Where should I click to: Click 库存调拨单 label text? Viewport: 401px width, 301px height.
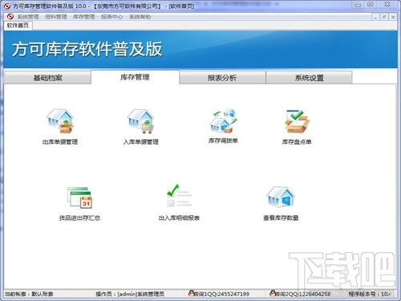click(223, 140)
